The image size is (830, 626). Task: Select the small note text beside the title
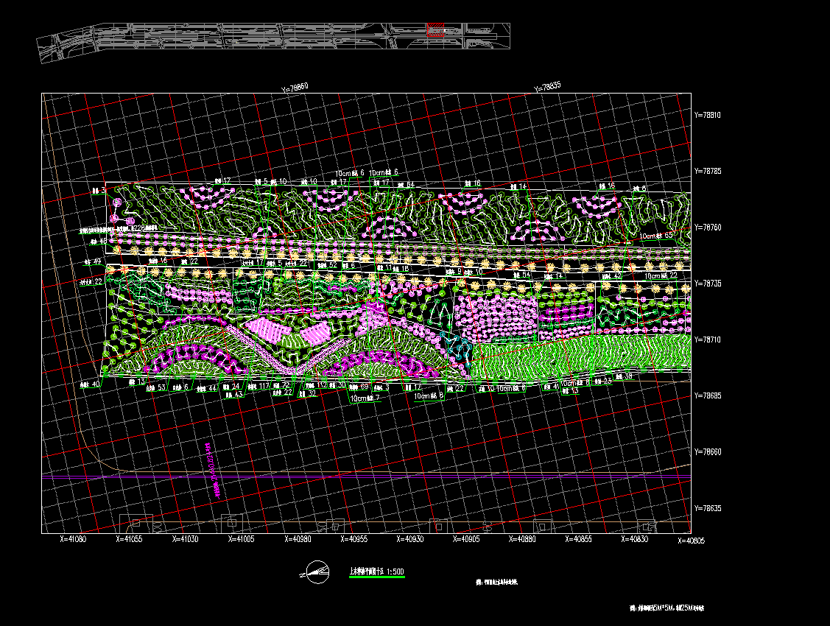click(x=496, y=582)
